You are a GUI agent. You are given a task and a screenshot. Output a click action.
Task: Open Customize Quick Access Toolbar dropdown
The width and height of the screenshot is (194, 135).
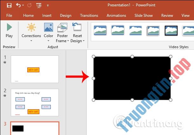click(x=48, y=5)
